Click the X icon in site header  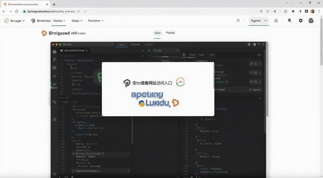click(x=238, y=21)
